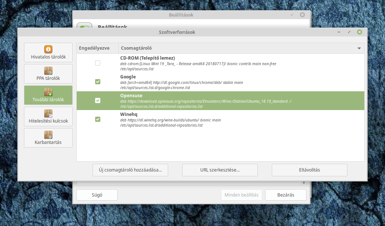
Task: Close the Szoftverforrások window
Action: 359,32
